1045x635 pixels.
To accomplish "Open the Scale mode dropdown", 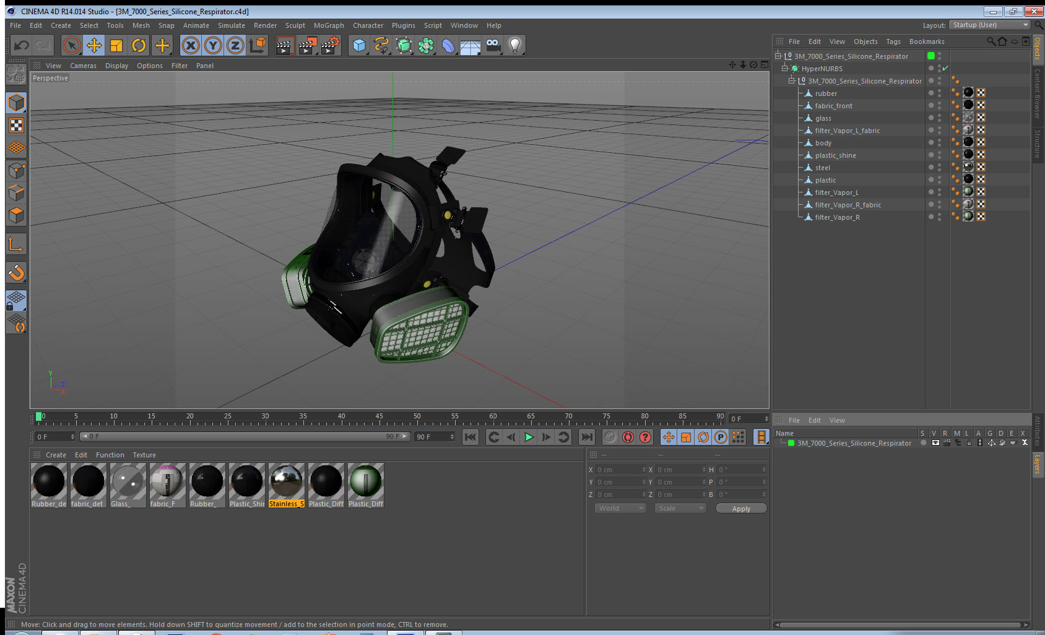I will tap(680, 508).
